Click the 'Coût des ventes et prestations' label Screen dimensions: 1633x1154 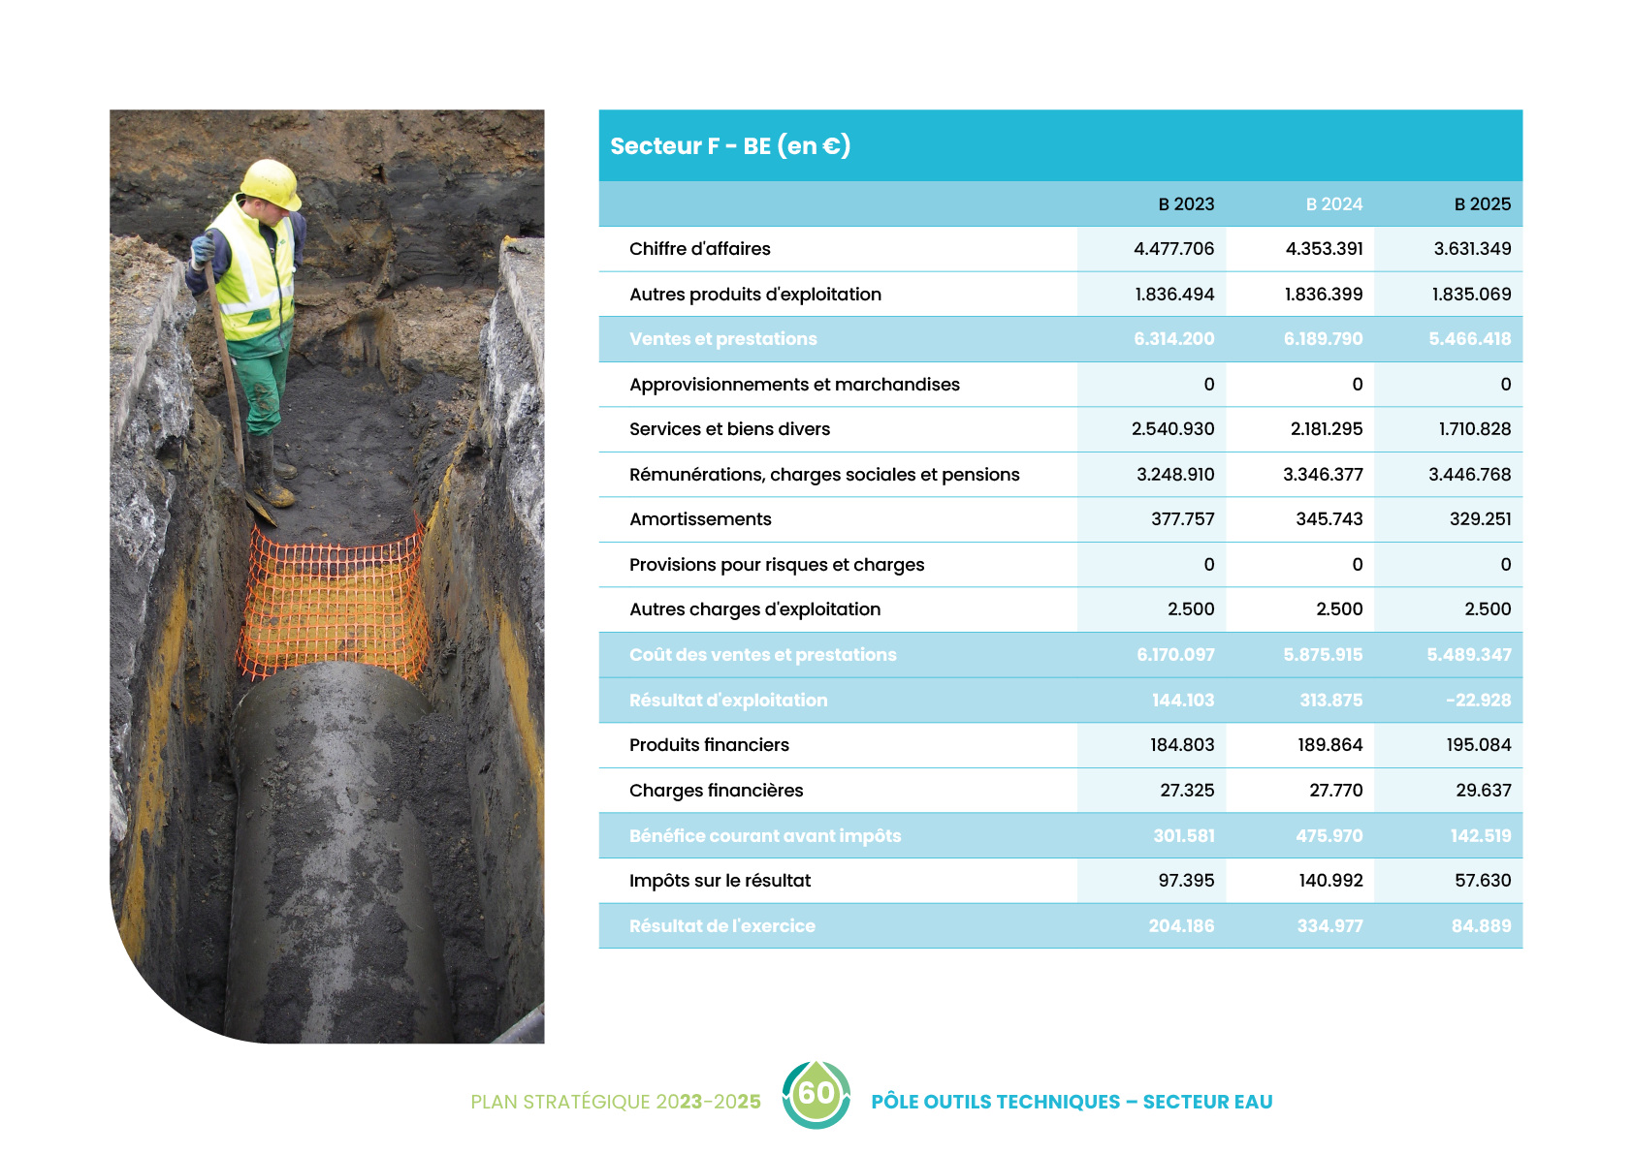point(762,655)
